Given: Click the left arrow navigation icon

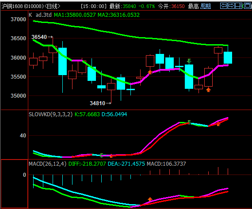Looking at the screenshot, I should [224, 6].
